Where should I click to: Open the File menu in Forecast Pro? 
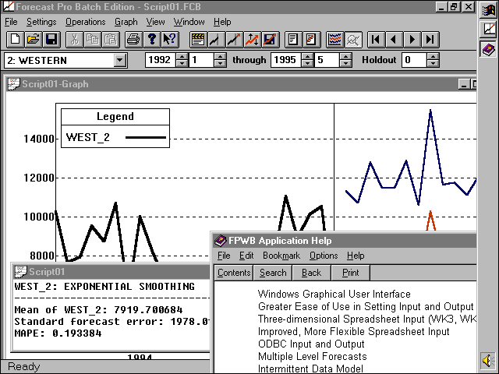(11, 22)
